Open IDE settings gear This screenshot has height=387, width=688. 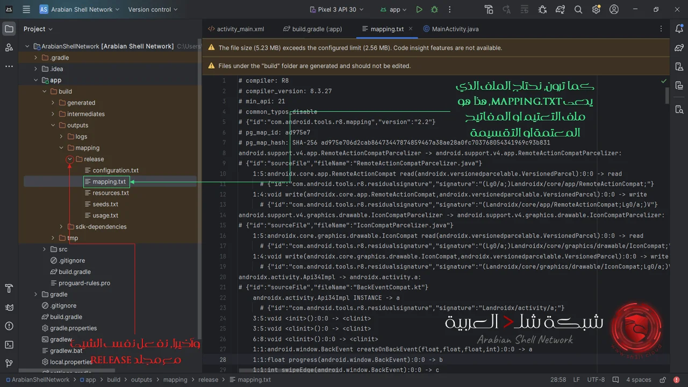coord(596,10)
